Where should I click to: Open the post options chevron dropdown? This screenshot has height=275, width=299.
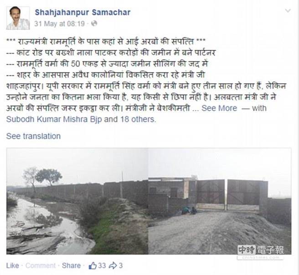point(288,10)
